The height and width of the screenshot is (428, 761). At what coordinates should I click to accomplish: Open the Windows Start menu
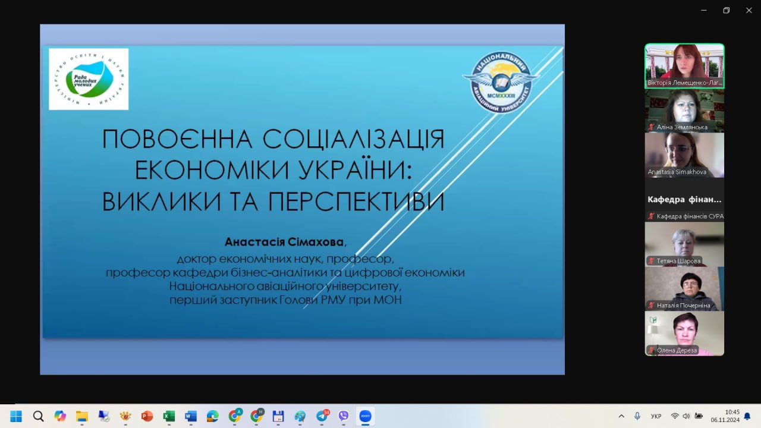[x=16, y=416]
